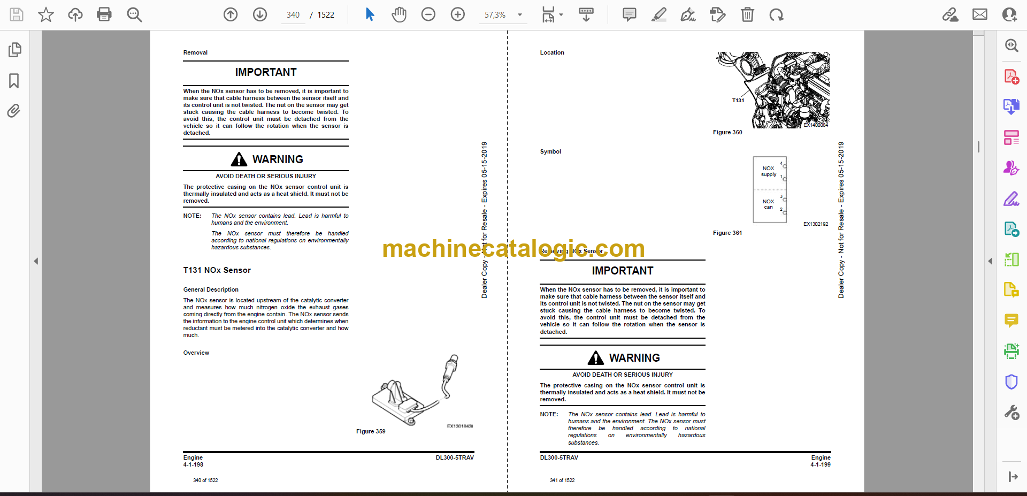Screen dimensions: 1027x496
Task: Open the Fill & Sign tool
Action: tap(1011, 199)
